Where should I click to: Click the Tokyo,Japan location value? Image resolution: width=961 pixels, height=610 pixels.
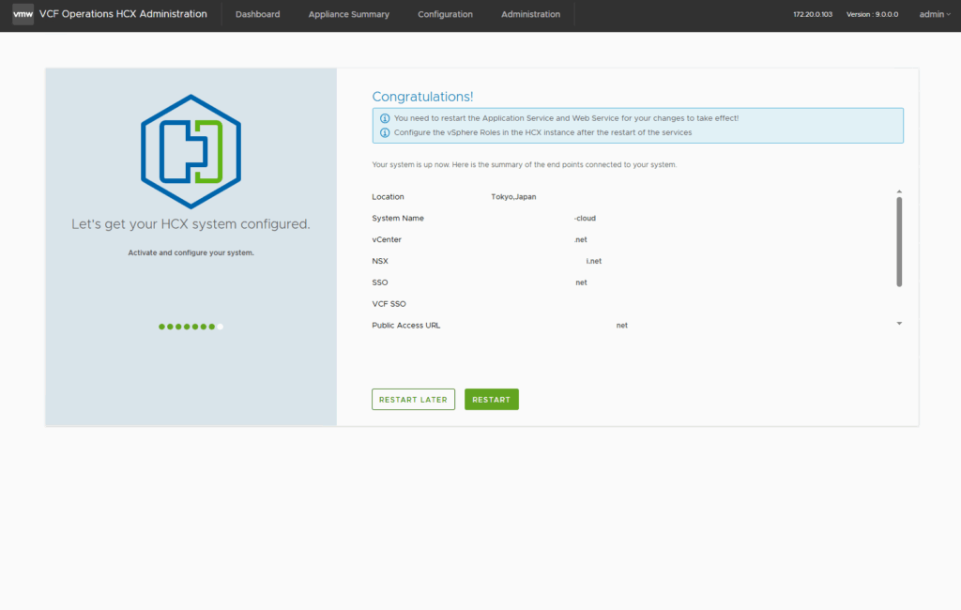[x=513, y=197]
